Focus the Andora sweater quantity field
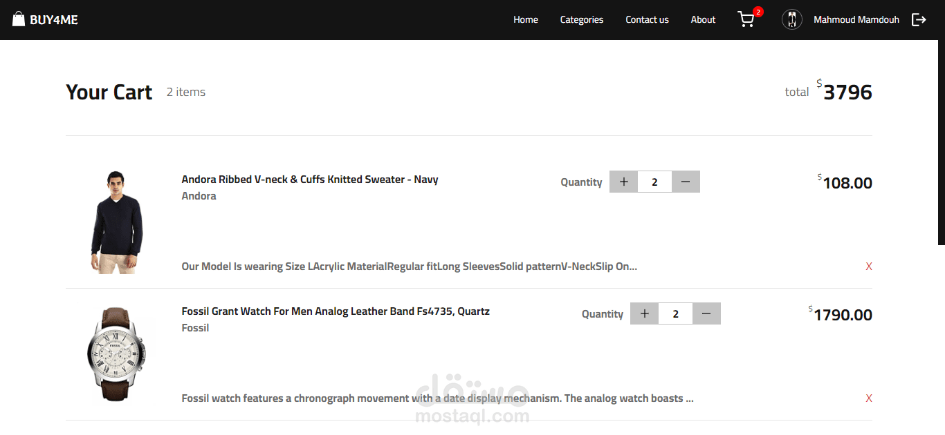Image resolution: width=945 pixels, height=435 pixels. pyautogui.click(x=654, y=182)
